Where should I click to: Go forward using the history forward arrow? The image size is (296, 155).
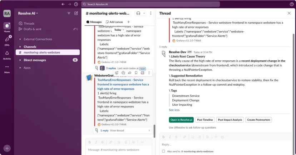pyautogui.click(x=69, y=4)
